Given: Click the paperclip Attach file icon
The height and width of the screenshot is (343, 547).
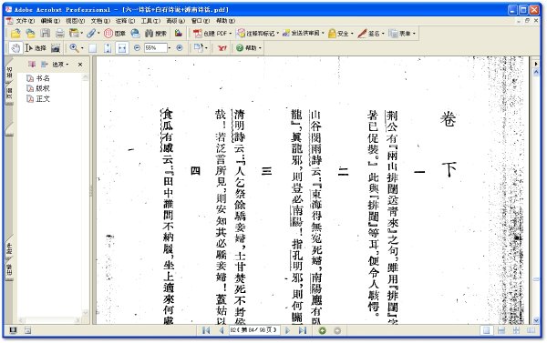Looking at the screenshot, I should pyautogui.click(x=91, y=34).
